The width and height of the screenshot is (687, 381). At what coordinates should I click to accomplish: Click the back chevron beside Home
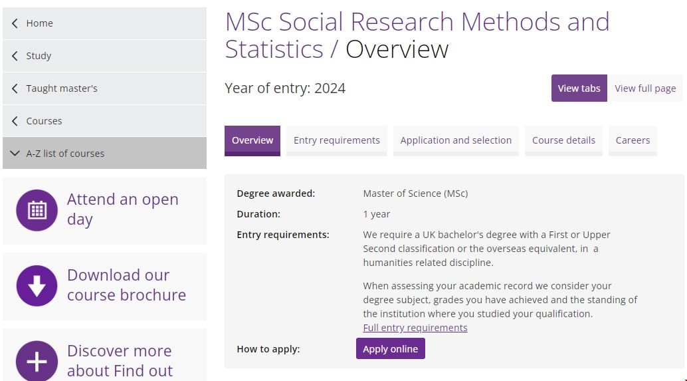point(15,23)
